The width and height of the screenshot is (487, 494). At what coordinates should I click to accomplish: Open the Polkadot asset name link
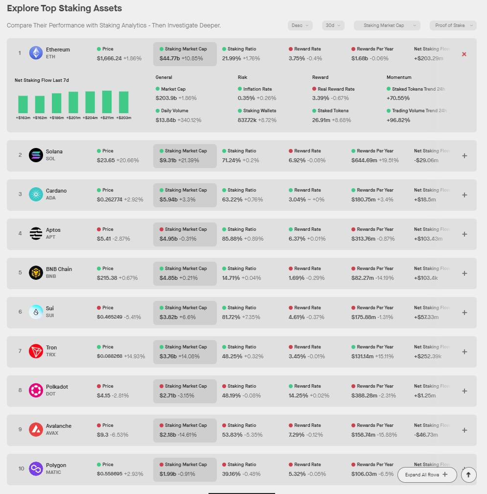(57, 387)
